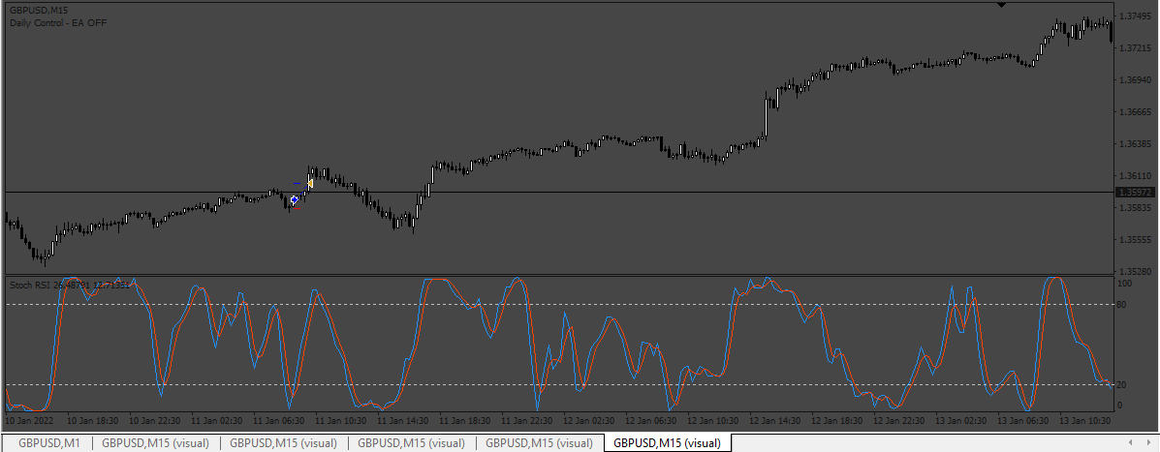Open the GBPUSD,M15 (visual) tab beside GBPUSD,M1
1160x452 pixels.
tap(155, 443)
